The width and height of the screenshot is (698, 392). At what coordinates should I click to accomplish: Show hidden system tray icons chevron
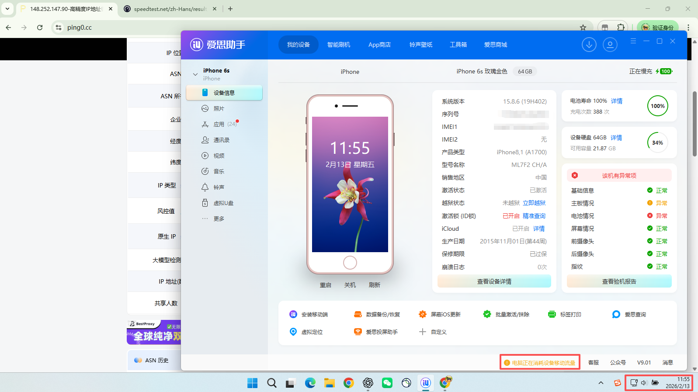pyautogui.click(x=601, y=383)
